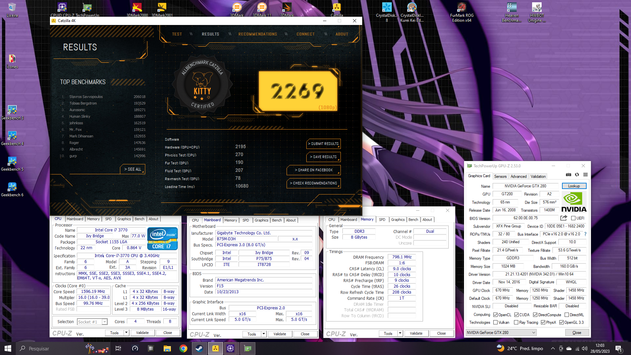Viewport: 631px width, 355px height.
Task: Open the Lixeira recycle bin icon
Action: pyautogui.click(x=12, y=10)
